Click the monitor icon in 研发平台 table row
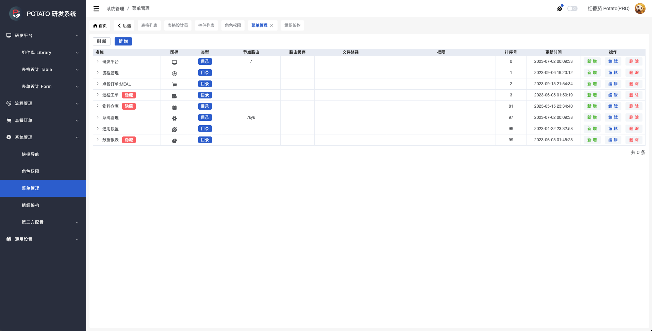The width and height of the screenshot is (652, 331). pos(174,62)
